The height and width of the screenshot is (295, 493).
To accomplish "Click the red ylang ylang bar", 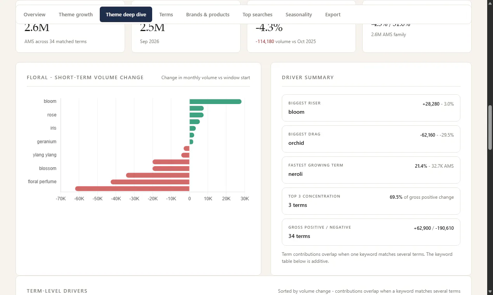I will (185, 155).
